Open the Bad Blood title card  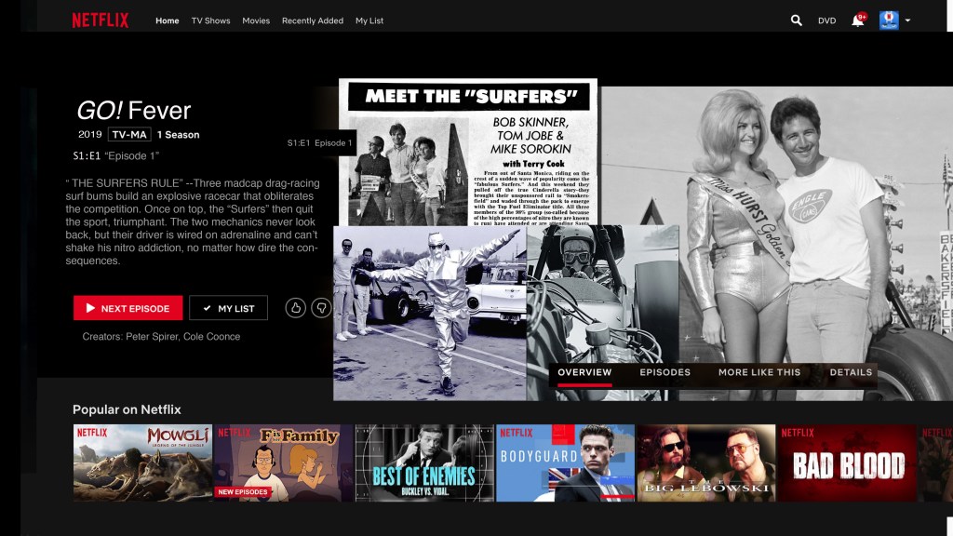[x=847, y=462]
